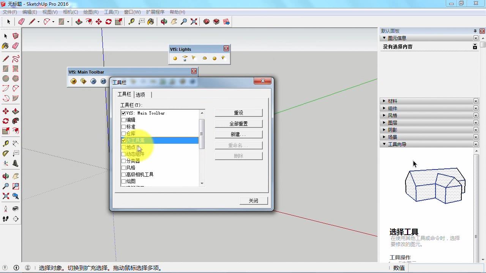Click the toolbar list vertical scrollbar thumb
This screenshot has width=486, height=273.
pos(202,134)
